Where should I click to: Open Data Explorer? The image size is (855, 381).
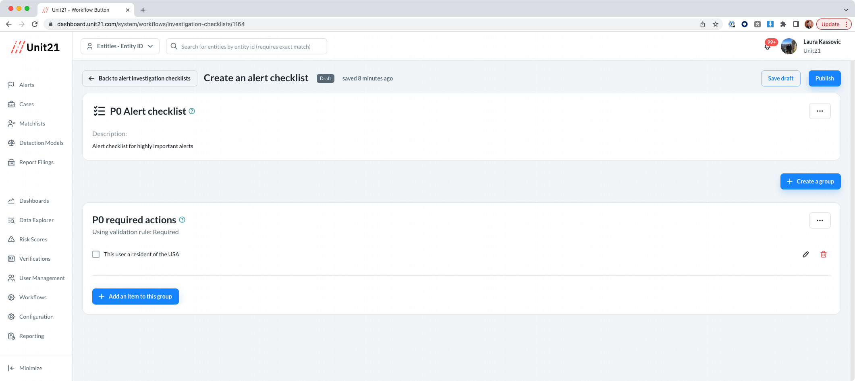tap(36, 220)
